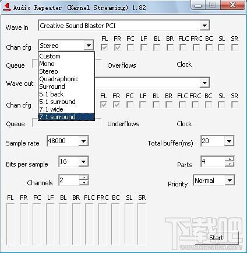
Task: Select 7.1 surround from the list
Action: click(66, 117)
